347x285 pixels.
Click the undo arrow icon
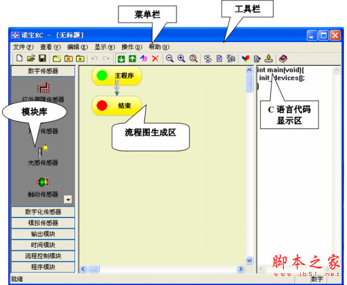[94, 59]
